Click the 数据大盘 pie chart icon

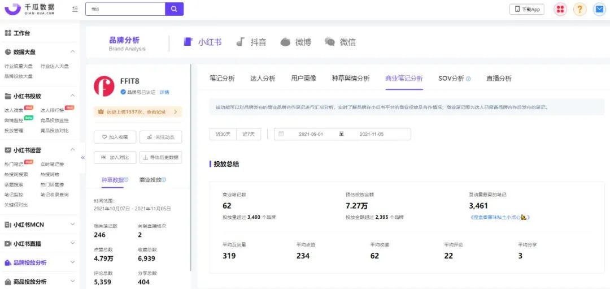(8, 52)
